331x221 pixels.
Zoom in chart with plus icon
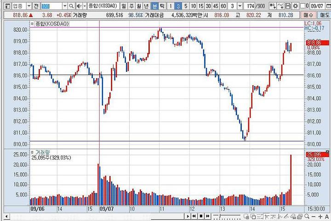click(x=320, y=216)
